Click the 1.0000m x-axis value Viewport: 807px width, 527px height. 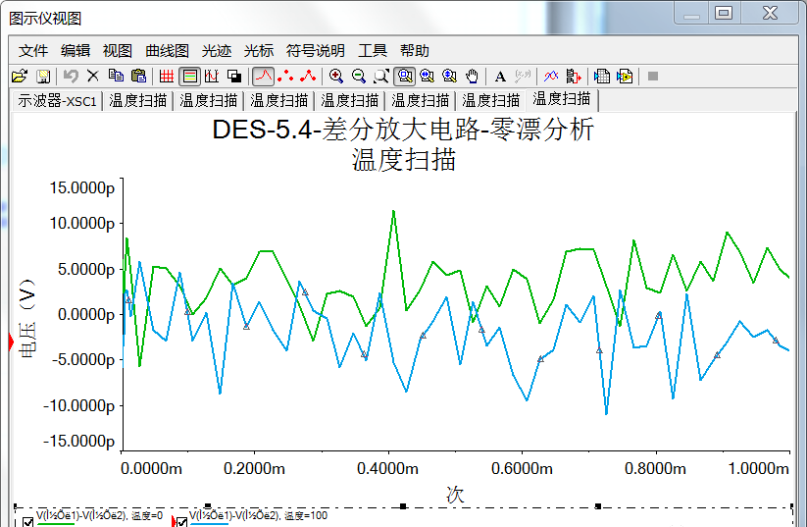coord(758,468)
